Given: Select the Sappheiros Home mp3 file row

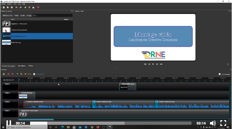Looking at the screenshot, I should [x=37, y=24].
